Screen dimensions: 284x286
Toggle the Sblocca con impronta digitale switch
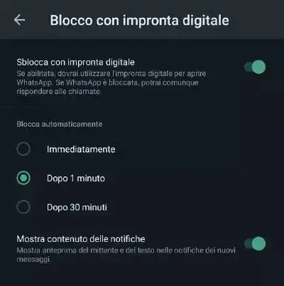pyautogui.click(x=255, y=67)
